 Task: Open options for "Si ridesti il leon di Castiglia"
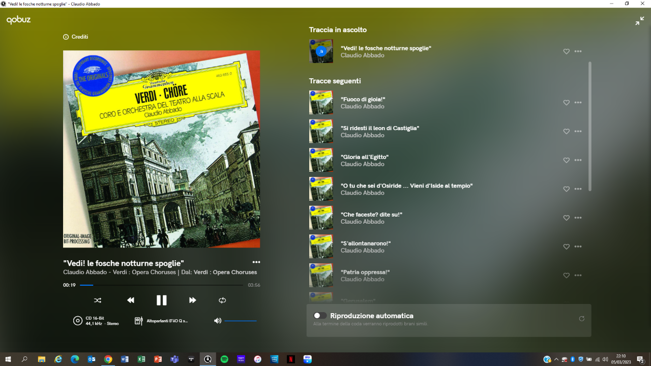click(578, 131)
